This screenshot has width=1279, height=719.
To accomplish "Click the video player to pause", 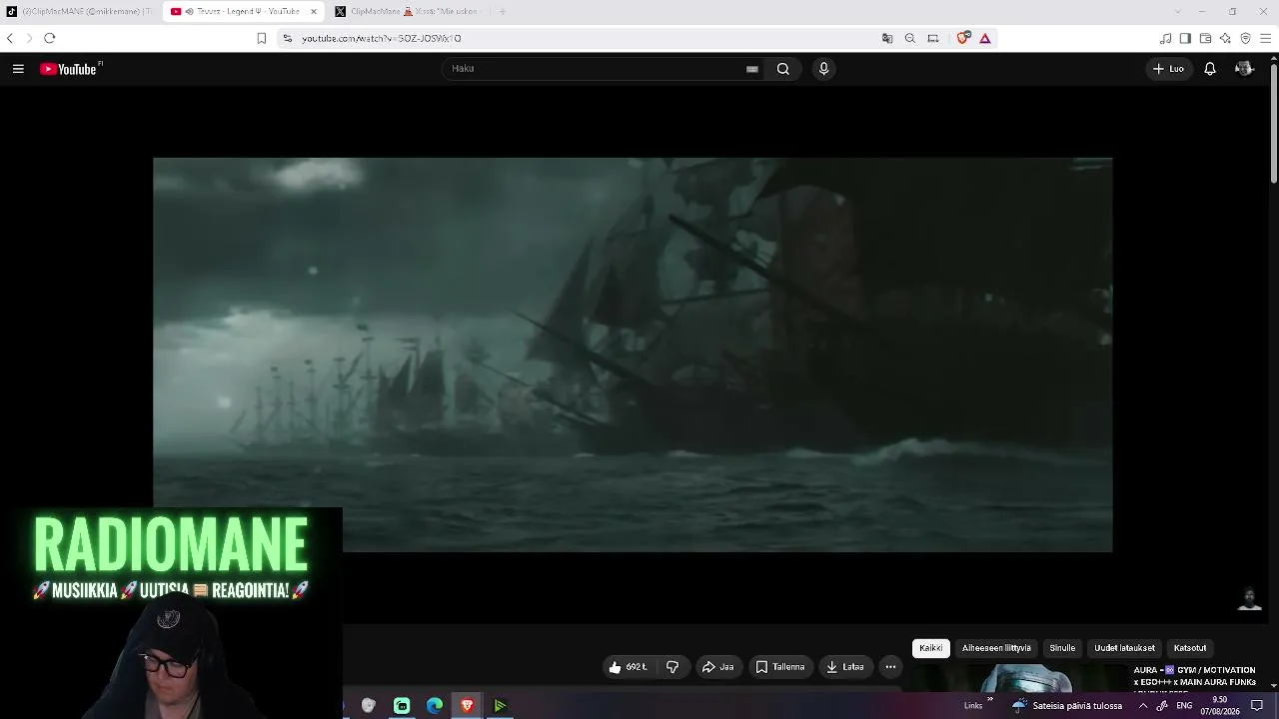I will [633, 355].
